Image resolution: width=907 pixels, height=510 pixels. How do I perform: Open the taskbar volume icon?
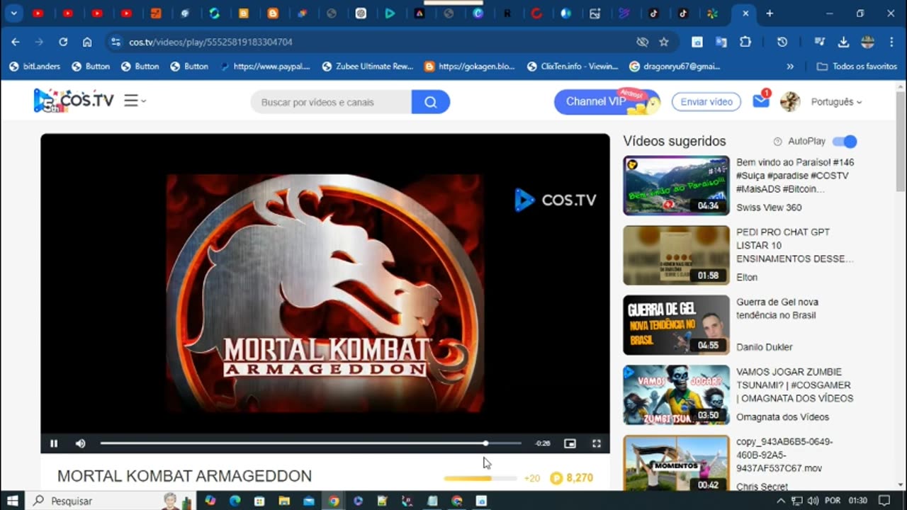[813, 501]
